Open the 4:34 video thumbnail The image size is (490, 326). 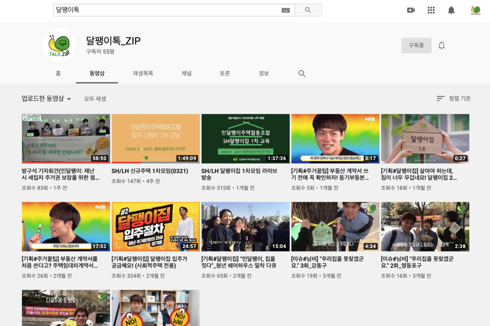coord(335,227)
